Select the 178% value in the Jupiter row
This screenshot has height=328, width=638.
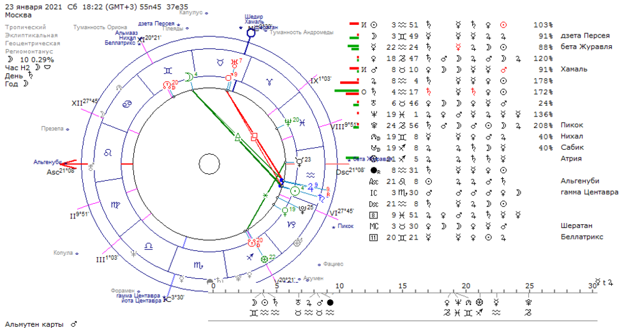pyautogui.click(x=543, y=81)
